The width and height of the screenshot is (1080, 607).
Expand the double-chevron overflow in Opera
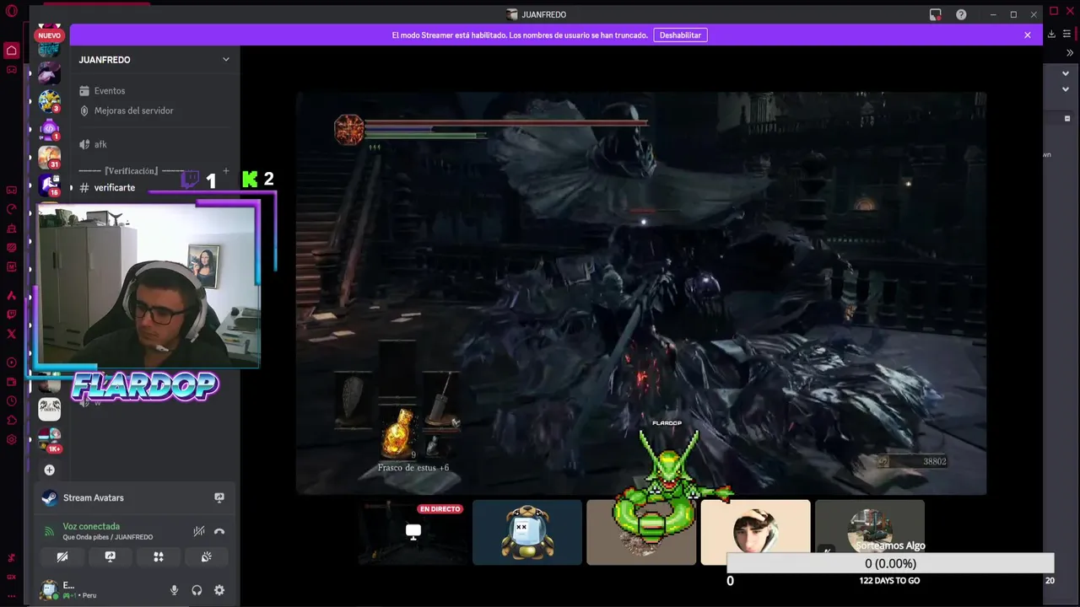pyautogui.click(x=1070, y=53)
